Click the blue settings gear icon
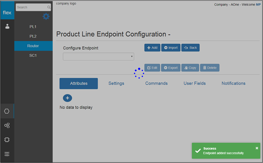Image resolution: width=263 pixels, height=163 pixels. [46, 16]
